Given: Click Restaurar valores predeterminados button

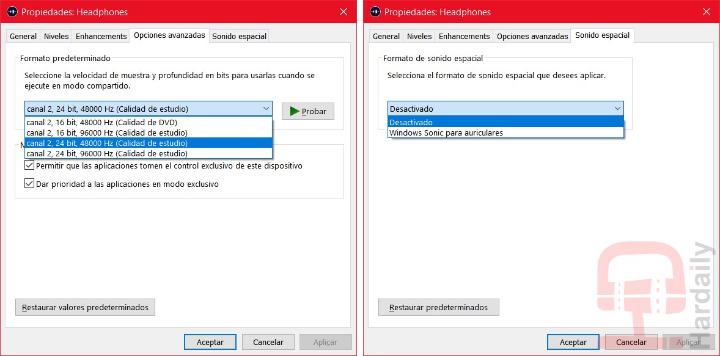Looking at the screenshot, I should click(85, 307).
